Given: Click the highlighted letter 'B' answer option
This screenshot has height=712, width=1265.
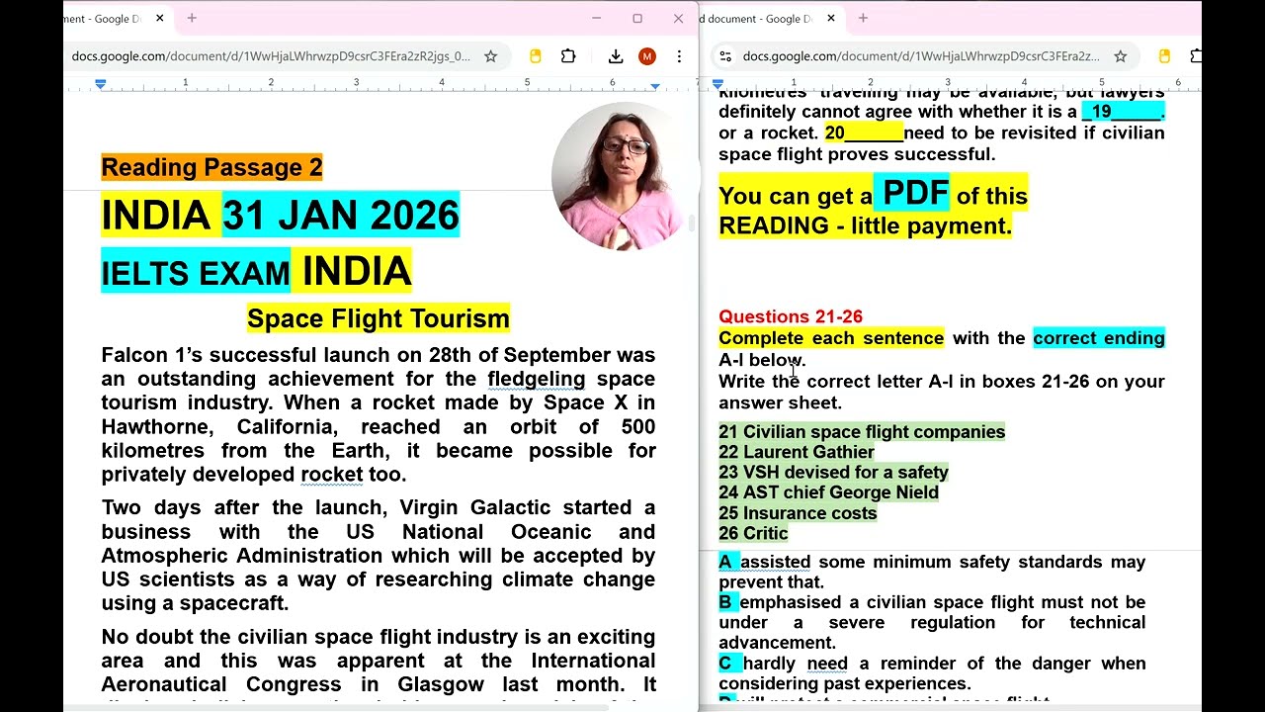Looking at the screenshot, I should (726, 602).
